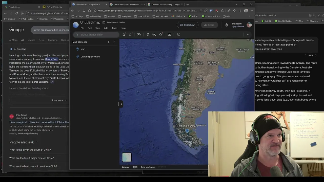The height and width of the screenshot is (182, 324).
Task: Go back in the Google Earth browser
Action: click(x=72, y=11)
